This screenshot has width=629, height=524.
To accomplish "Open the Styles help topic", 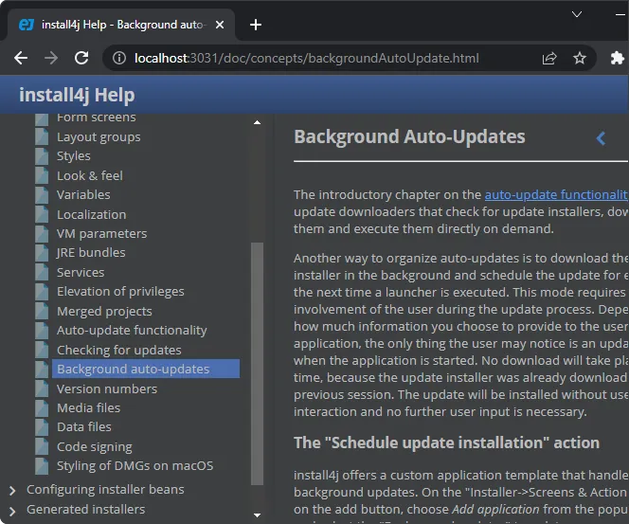I will point(73,155).
